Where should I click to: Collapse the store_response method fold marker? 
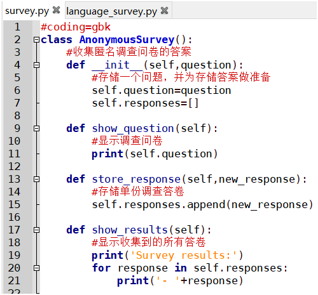36,179
